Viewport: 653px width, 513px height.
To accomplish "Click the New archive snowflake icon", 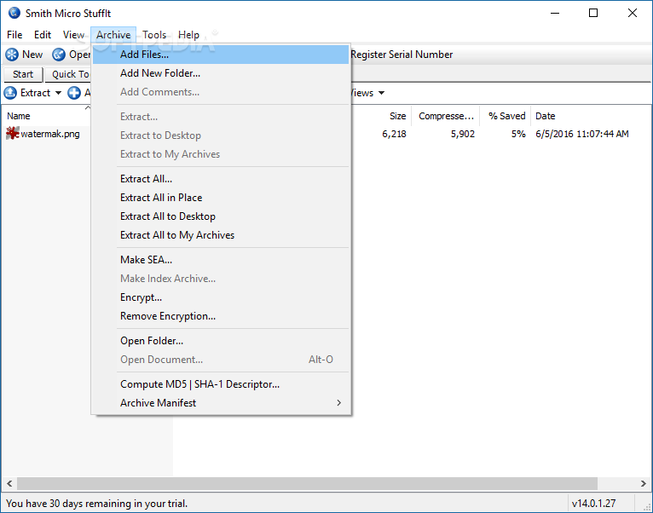I will (x=12, y=55).
